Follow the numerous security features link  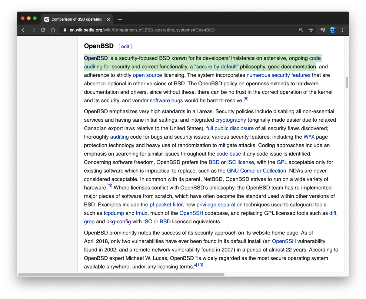(x=278, y=75)
